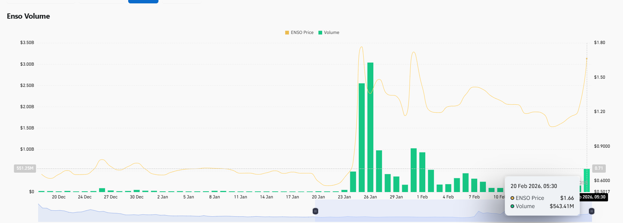This screenshot has width=623, height=223.
Task: Grab the right range navigator handle
Action: pyautogui.click(x=591, y=211)
